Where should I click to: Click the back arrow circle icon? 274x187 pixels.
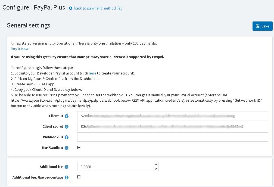coord(71,8)
